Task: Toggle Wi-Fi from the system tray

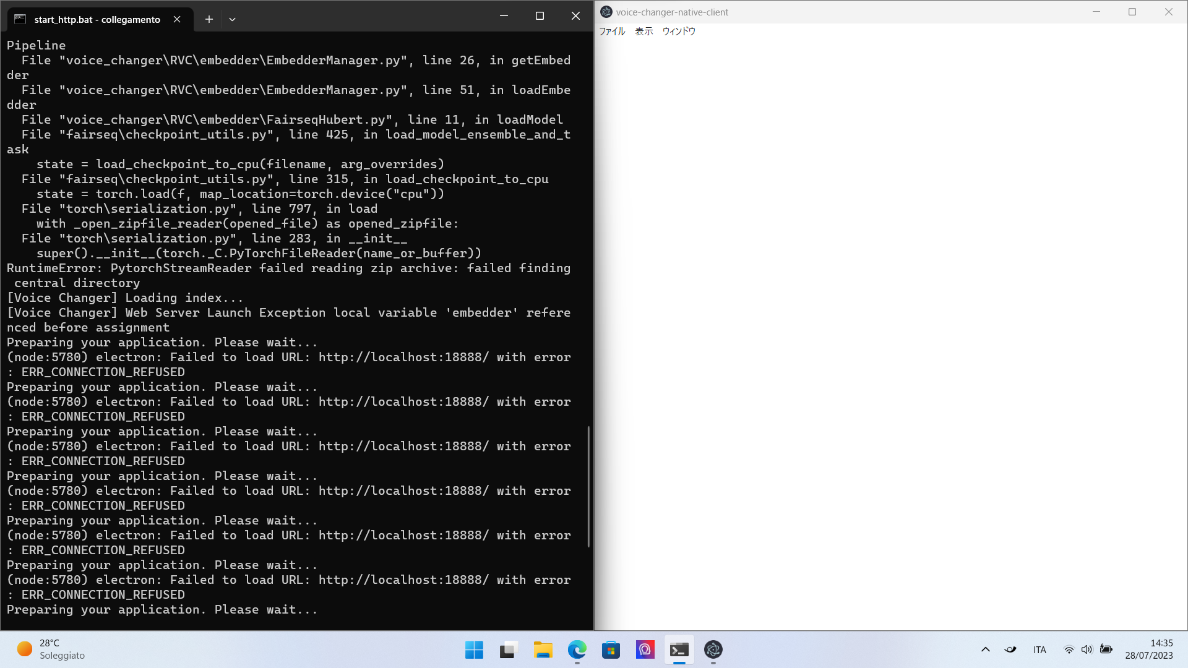Action: point(1069,649)
